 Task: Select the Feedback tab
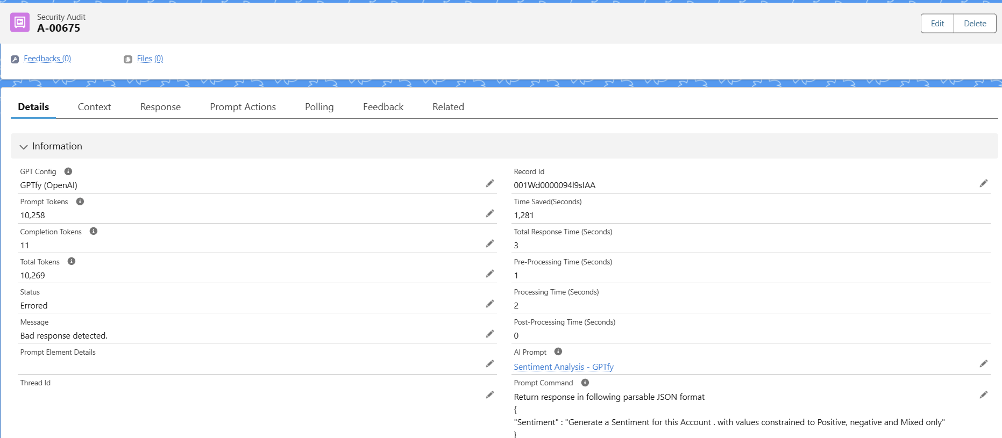[x=383, y=107]
